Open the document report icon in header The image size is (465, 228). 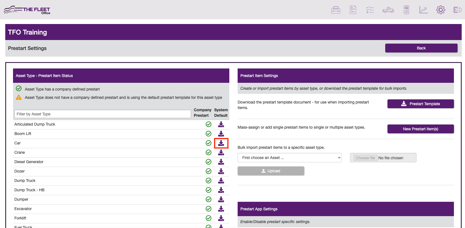pos(353,10)
